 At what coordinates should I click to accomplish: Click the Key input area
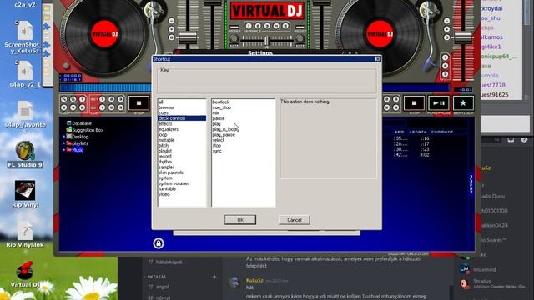click(x=267, y=81)
